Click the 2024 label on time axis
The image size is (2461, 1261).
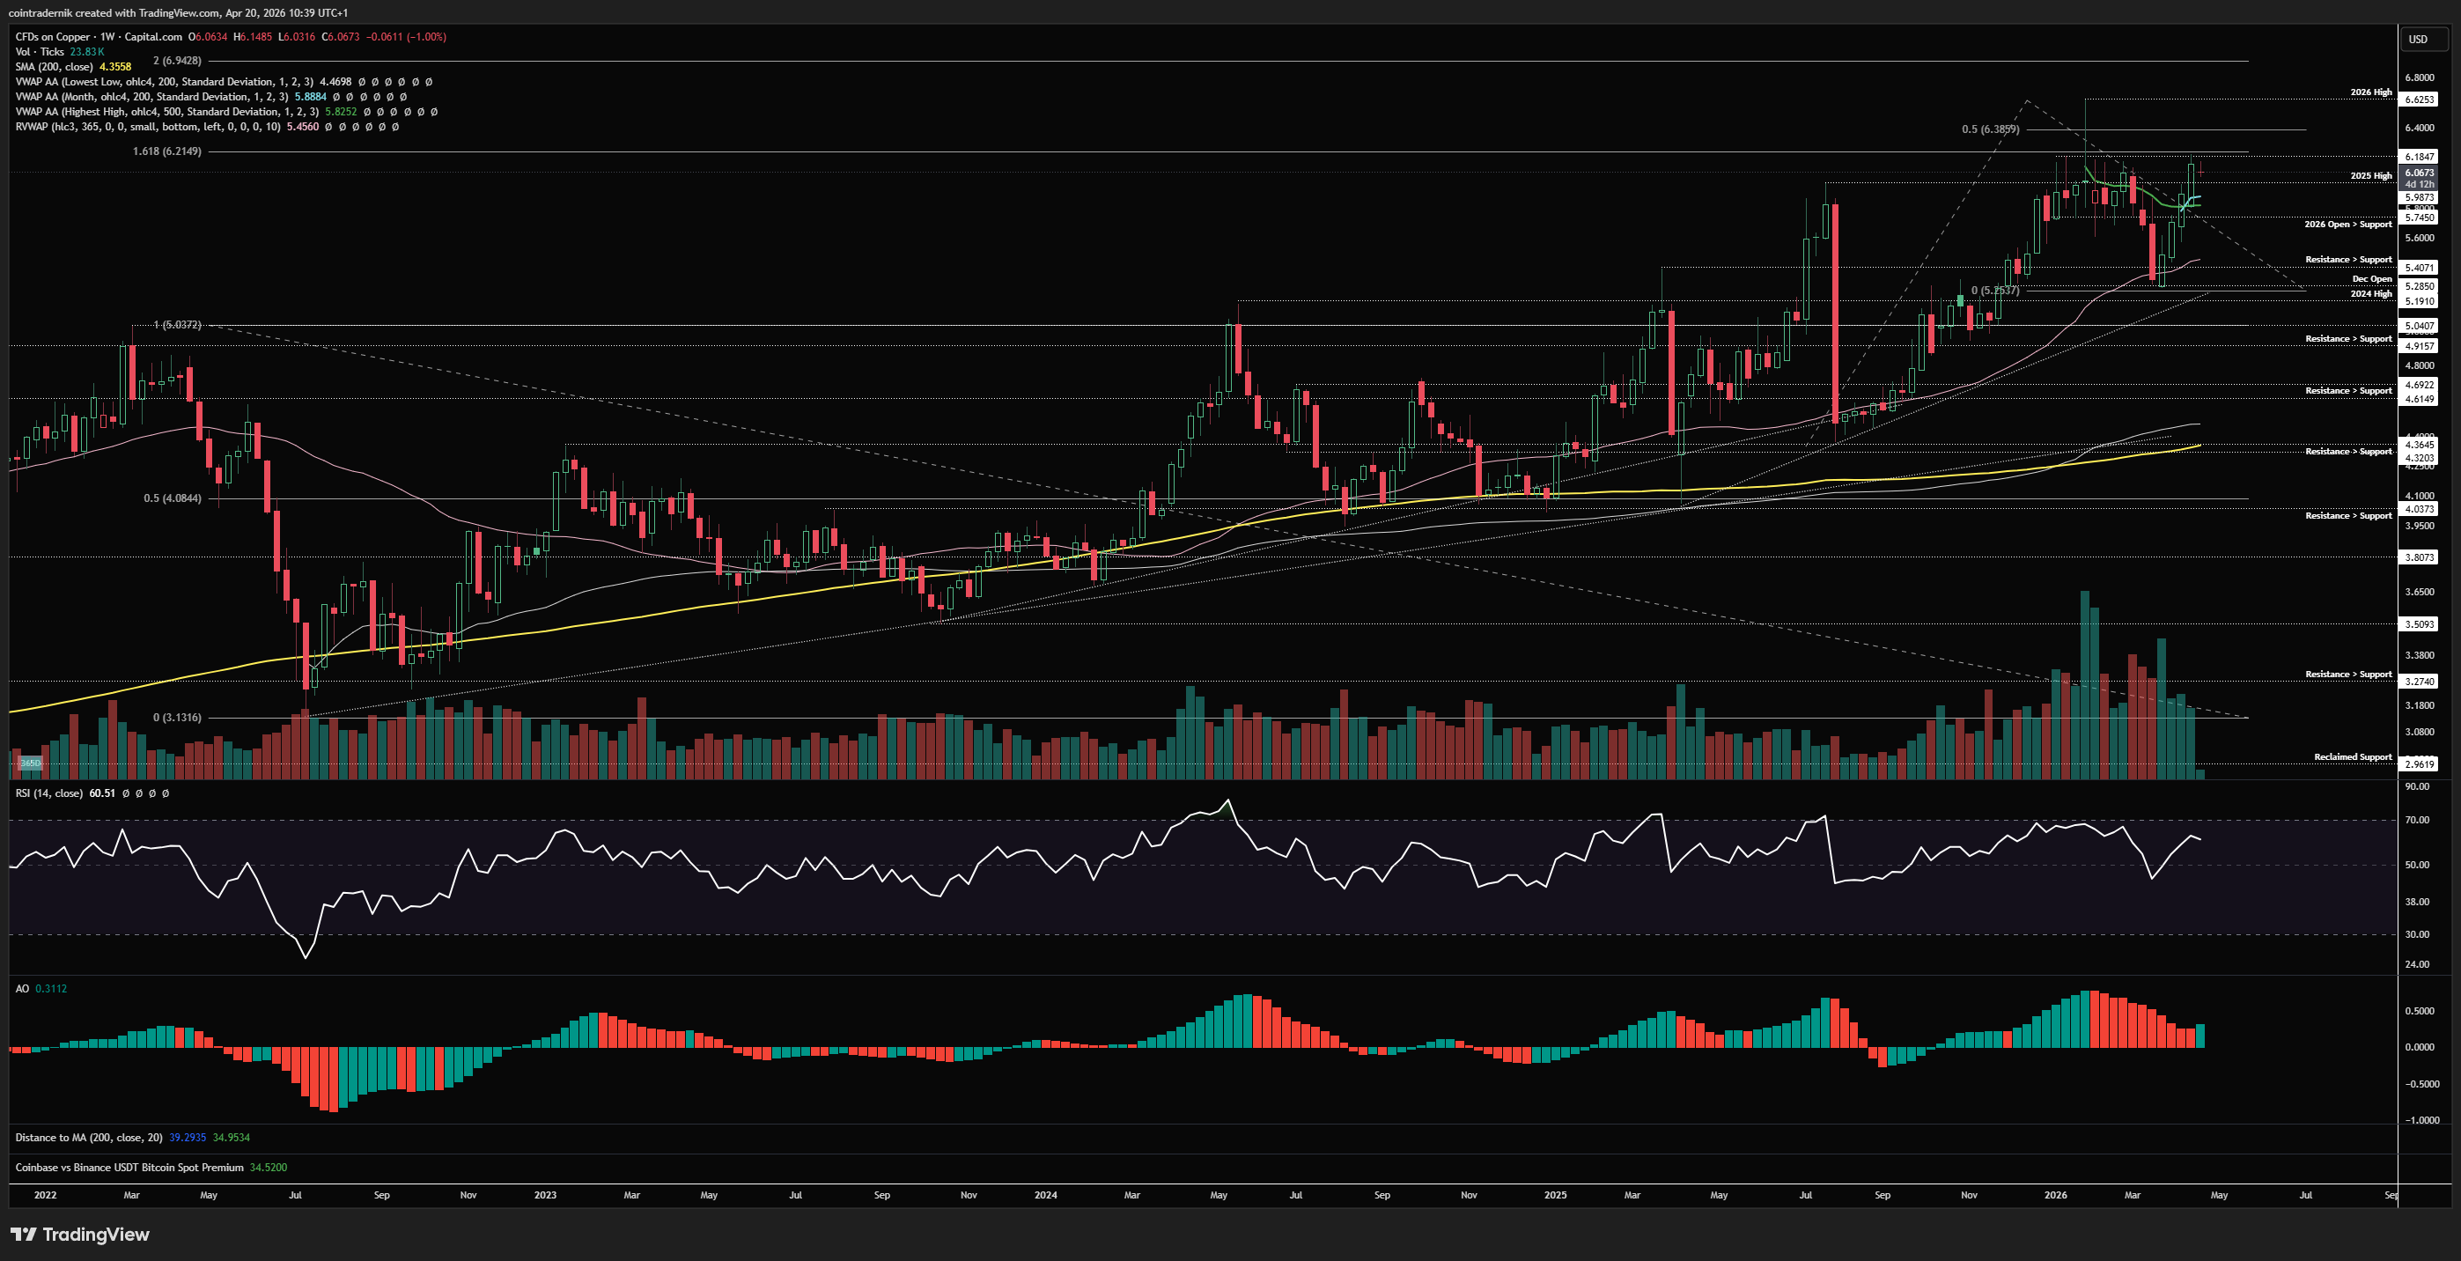(1045, 1194)
